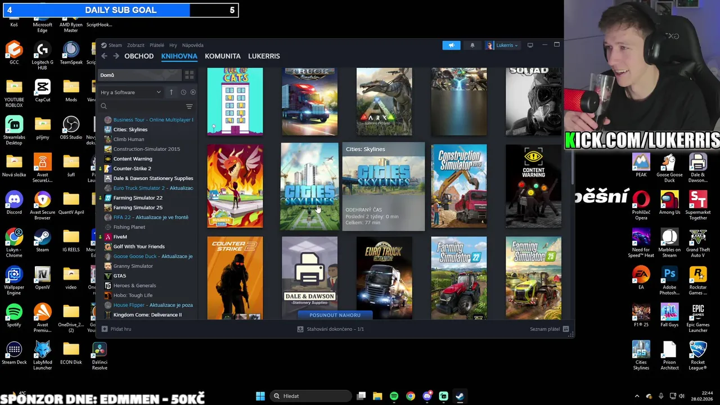Viewport: 720px width, 405px height.
Task: Open the Construction Simulator 2015 cover
Action: pos(459,186)
